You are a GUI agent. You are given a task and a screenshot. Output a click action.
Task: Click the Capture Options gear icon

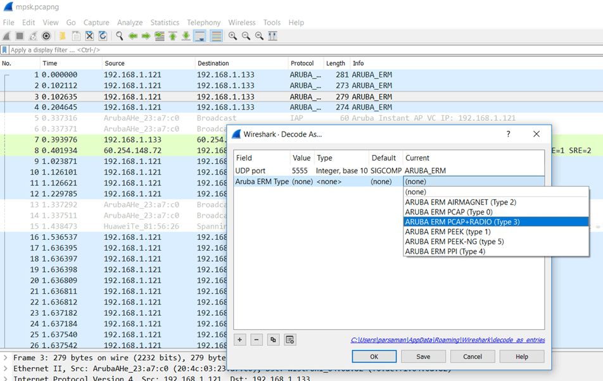click(x=46, y=36)
